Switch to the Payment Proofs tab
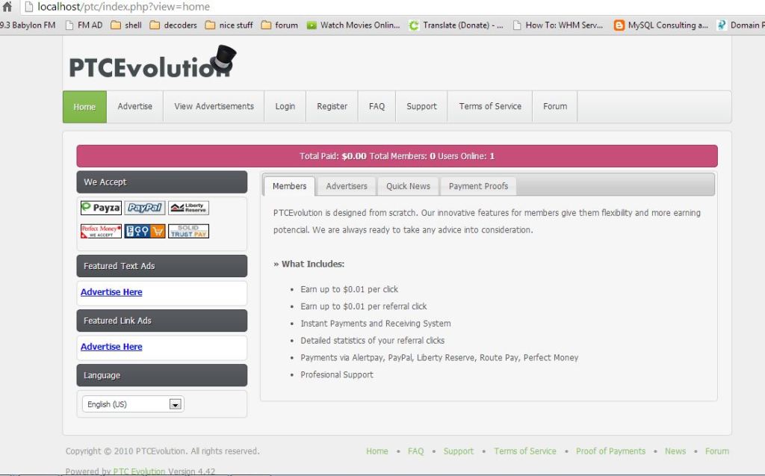The image size is (765, 476). [x=478, y=186]
